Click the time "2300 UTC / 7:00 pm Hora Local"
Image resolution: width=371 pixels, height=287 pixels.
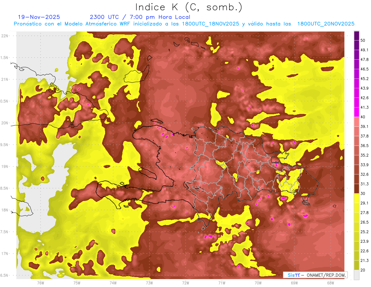point(140,17)
